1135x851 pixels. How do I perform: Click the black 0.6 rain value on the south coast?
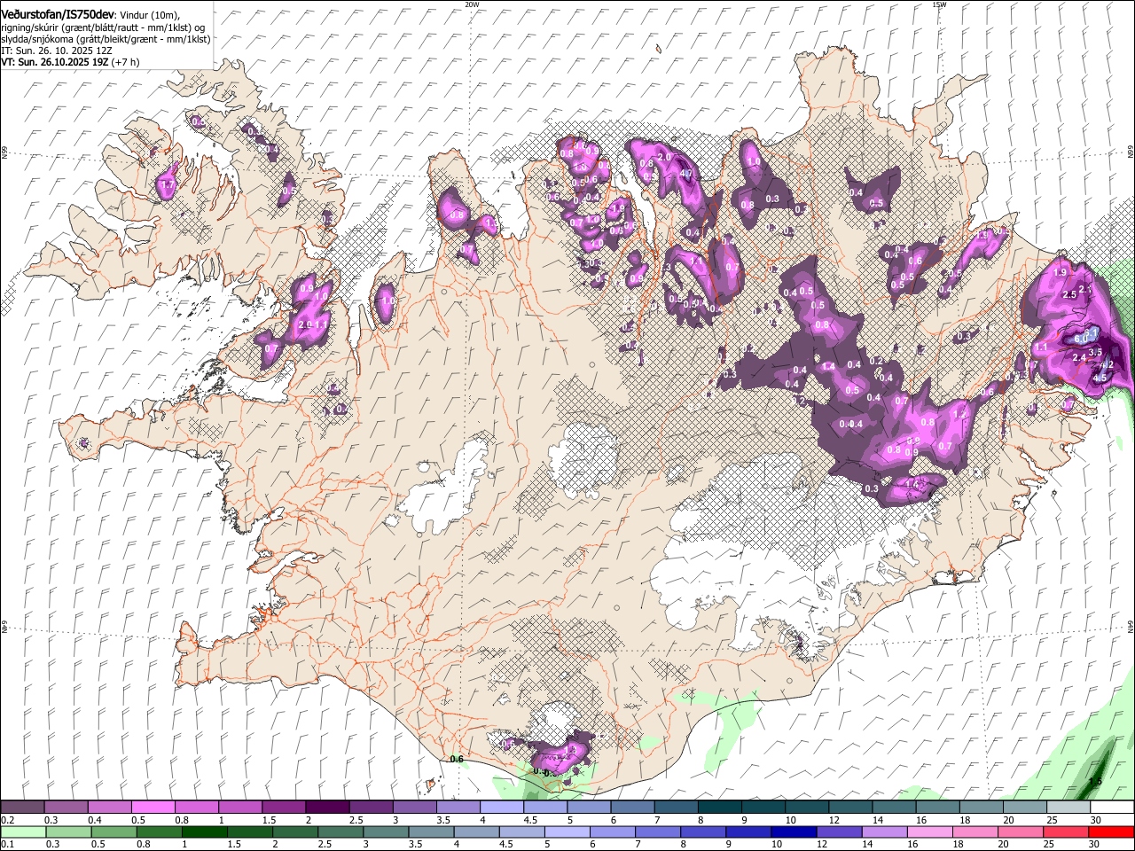(x=457, y=759)
